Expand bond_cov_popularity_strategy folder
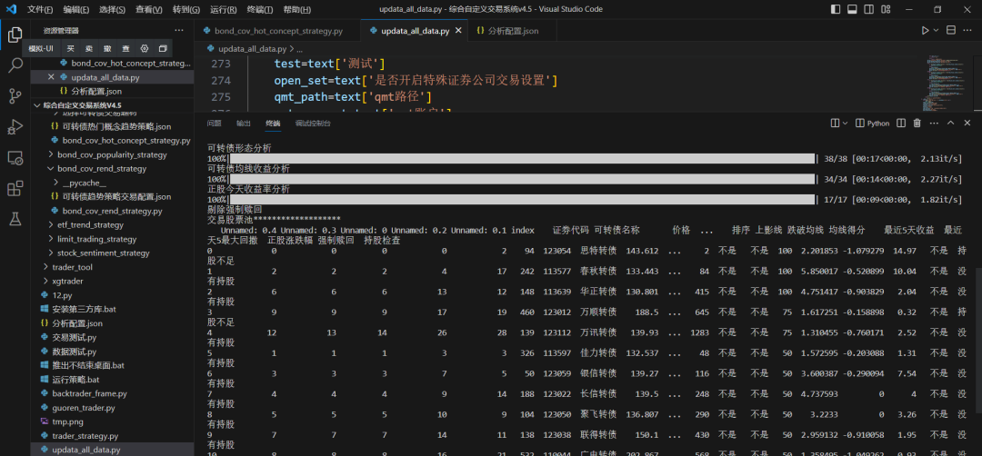 click(112, 154)
